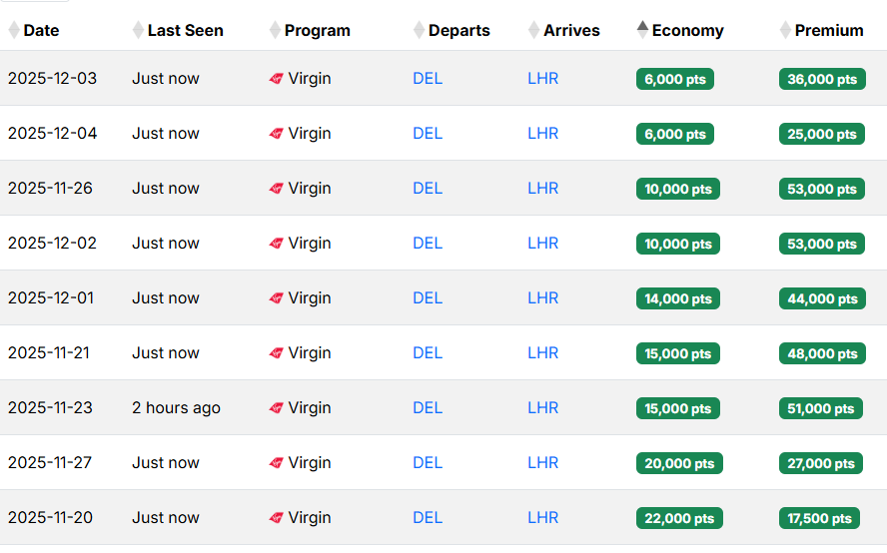Viewport: 887px width, 553px height.
Task: Open LHR link in 2025-11-23 row
Action: point(543,408)
